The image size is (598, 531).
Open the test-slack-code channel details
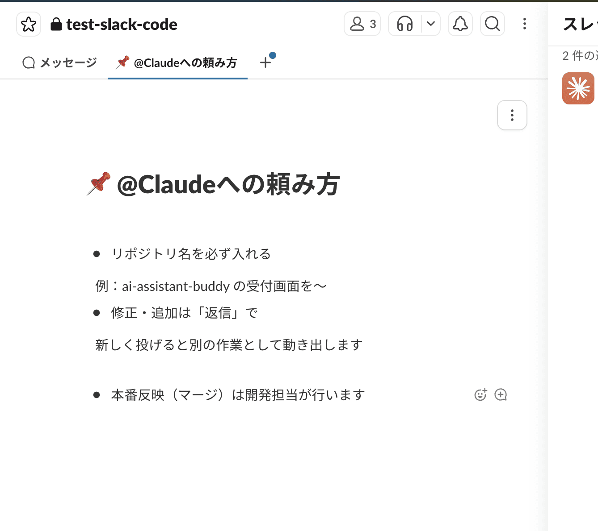pyautogui.click(x=114, y=25)
